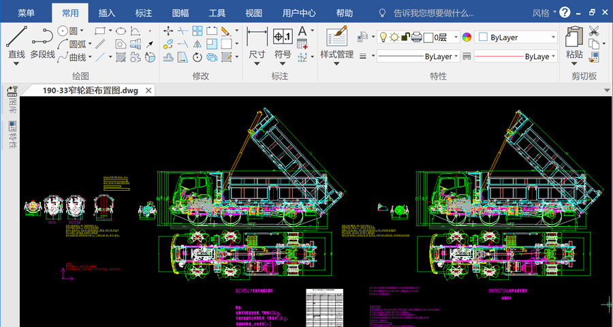613x327 pixels.
Task: Select the hatch fill tool
Action: [121, 57]
